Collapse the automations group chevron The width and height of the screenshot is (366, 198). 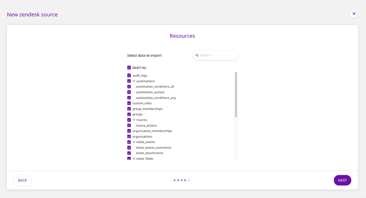tap(134, 81)
